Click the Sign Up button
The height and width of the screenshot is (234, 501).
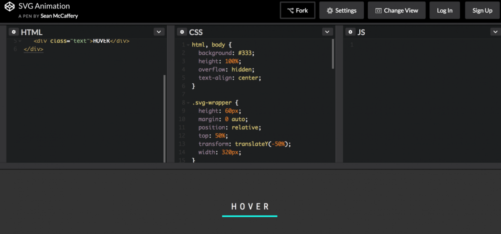tap(482, 10)
